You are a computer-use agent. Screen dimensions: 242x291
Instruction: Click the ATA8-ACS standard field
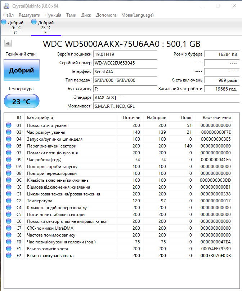(x=166, y=98)
